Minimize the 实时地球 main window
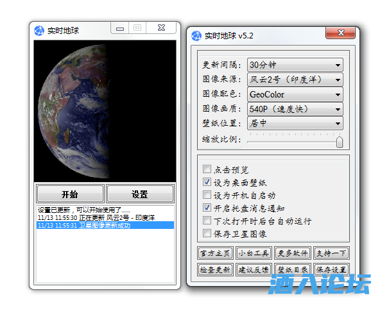The width and height of the screenshot is (380, 311). [x=120, y=28]
